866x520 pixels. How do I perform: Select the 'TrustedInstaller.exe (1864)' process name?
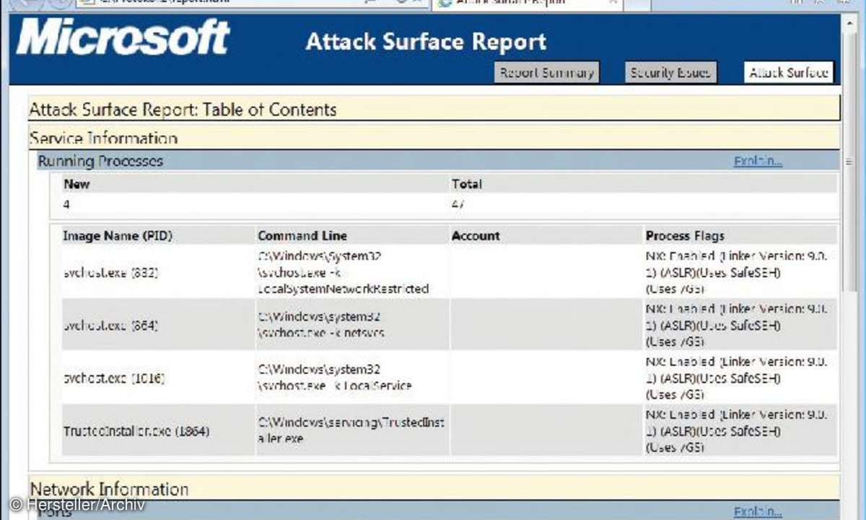(136, 431)
